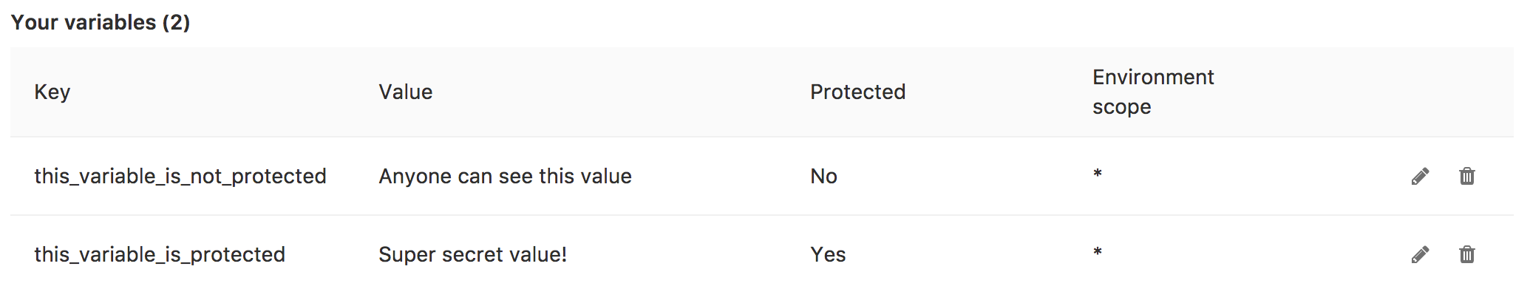The height and width of the screenshot is (306, 1530).
Task: Click the 'Super secret value!' cell
Action: 472,255
